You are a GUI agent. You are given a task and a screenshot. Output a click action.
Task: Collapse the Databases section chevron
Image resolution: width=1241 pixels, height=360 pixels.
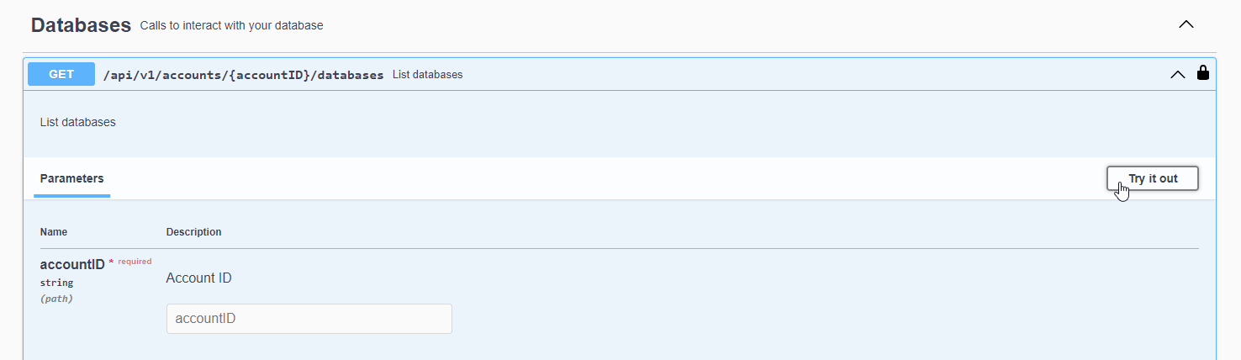click(1186, 24)
